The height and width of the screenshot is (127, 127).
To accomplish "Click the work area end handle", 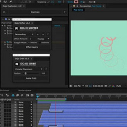I will tap(66, 99).
